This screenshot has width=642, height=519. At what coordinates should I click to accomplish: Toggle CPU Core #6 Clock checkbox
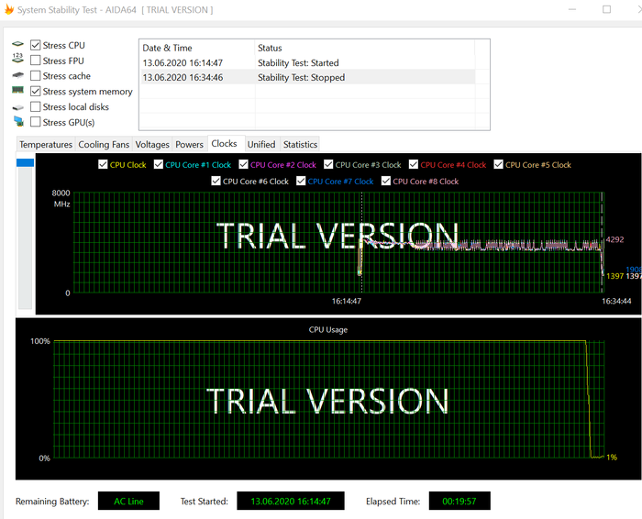(216, 181)
